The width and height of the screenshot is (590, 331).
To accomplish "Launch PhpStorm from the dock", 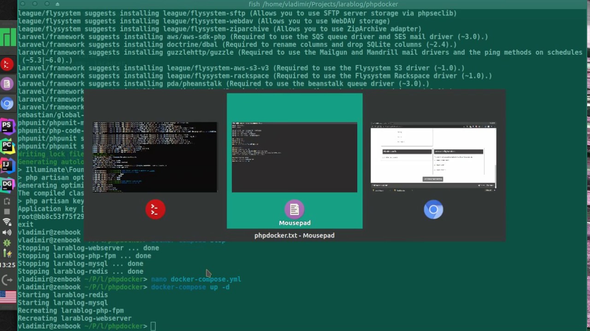I will 7,126.
